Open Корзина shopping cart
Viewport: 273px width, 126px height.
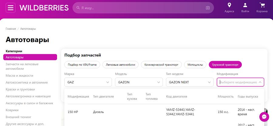262,8
